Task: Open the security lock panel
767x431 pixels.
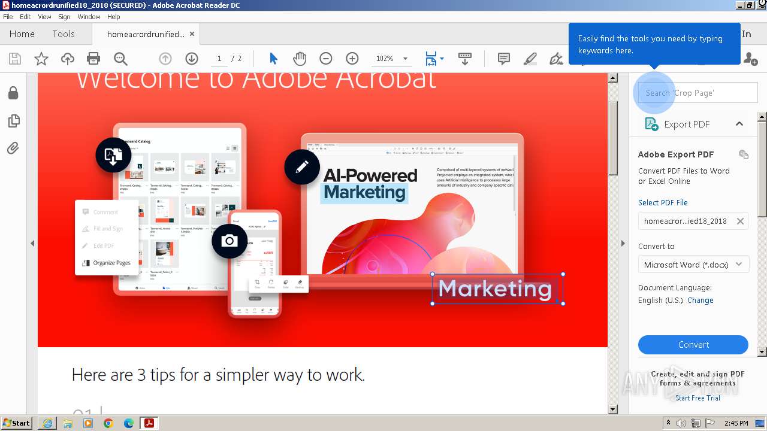Action: [x=13, y=93]
